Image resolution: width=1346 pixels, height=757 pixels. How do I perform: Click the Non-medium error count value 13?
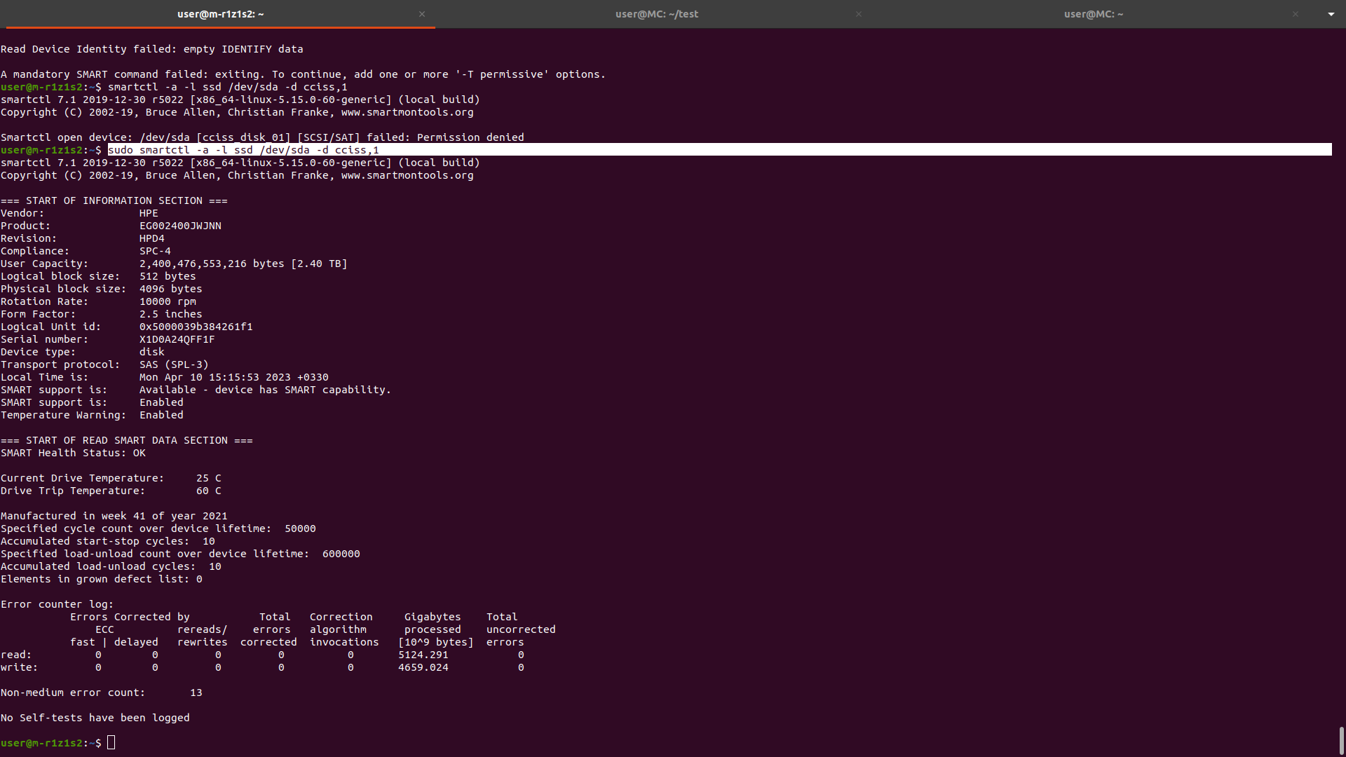click(x=196, y=693)
